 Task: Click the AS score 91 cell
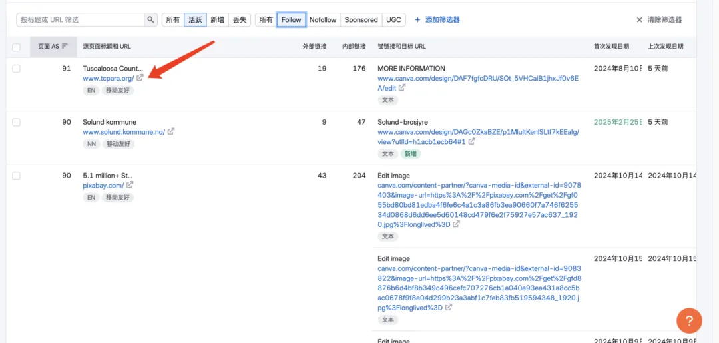(x=67, y=69)
